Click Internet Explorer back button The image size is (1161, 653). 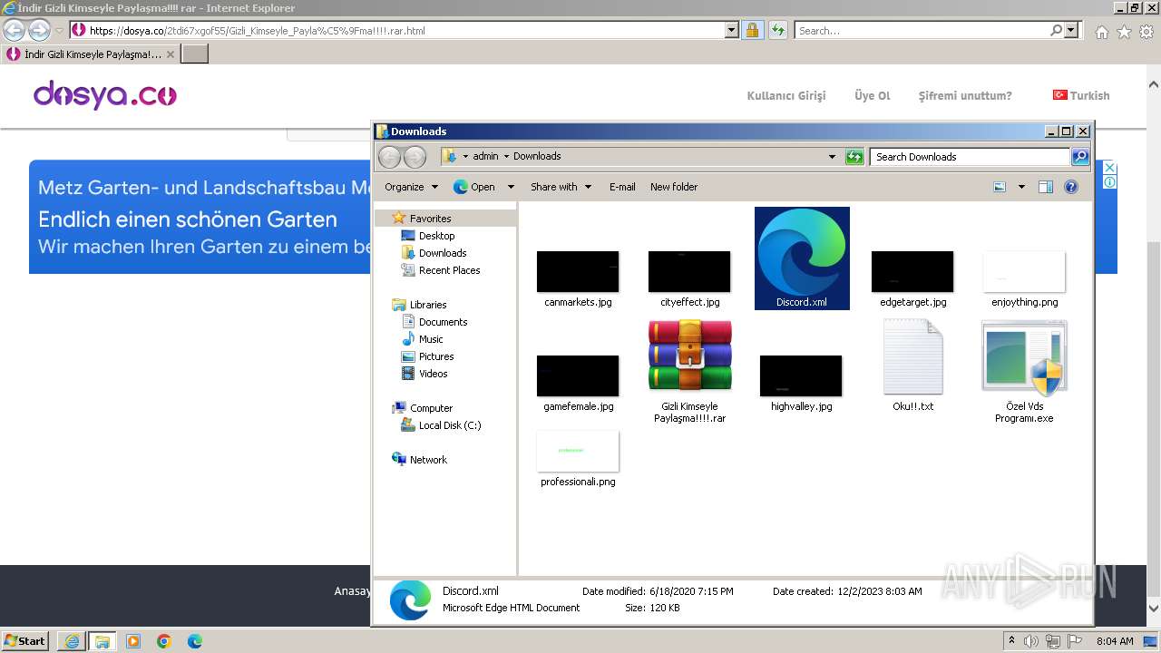pos(14,30)
